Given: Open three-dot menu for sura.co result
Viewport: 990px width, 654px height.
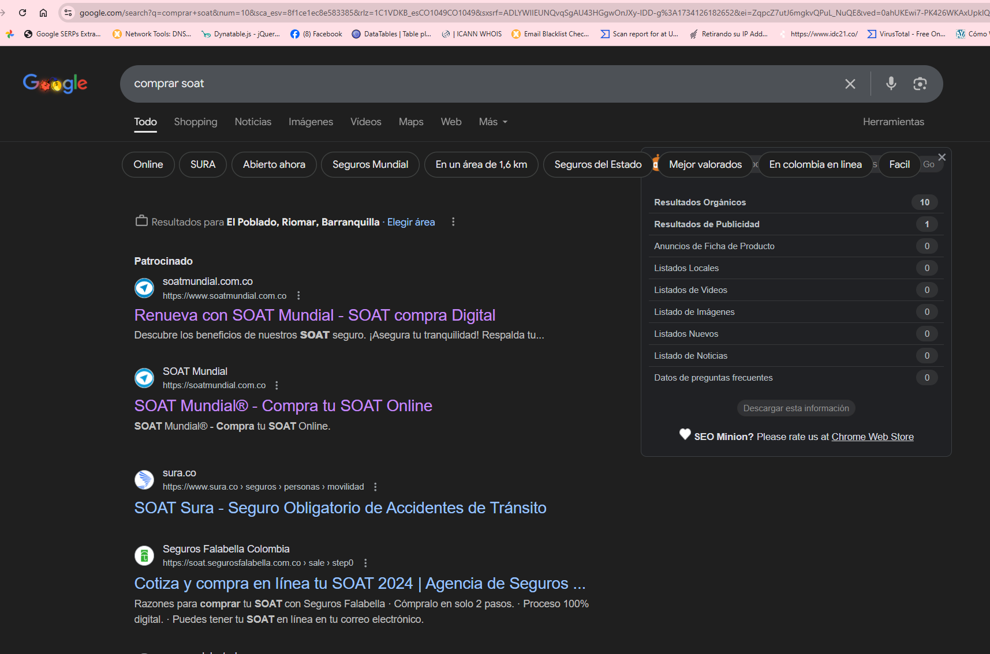Looking at the screenshot, I should click(x=375, y=487).
